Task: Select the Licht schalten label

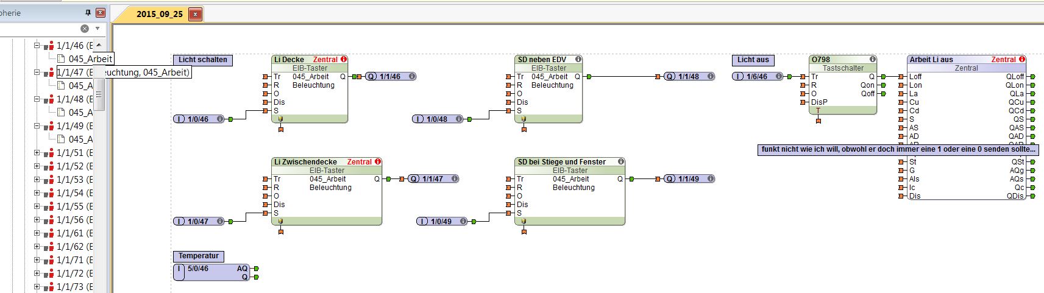Action: [202, 60]
